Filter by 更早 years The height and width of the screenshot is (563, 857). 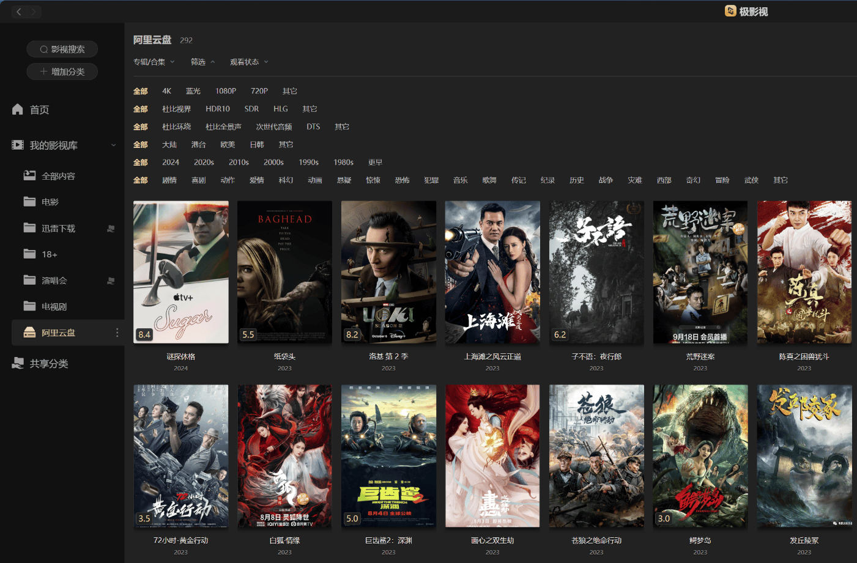click(376, 162)
